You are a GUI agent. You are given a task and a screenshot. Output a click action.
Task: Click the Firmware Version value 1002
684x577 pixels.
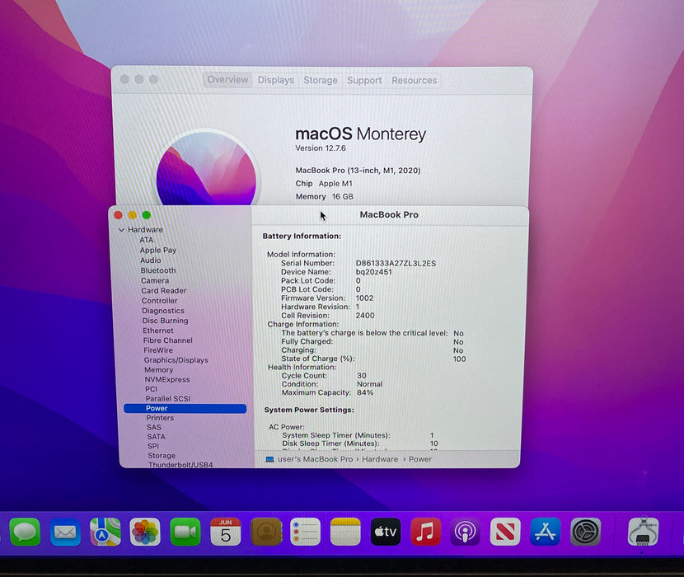365,298
